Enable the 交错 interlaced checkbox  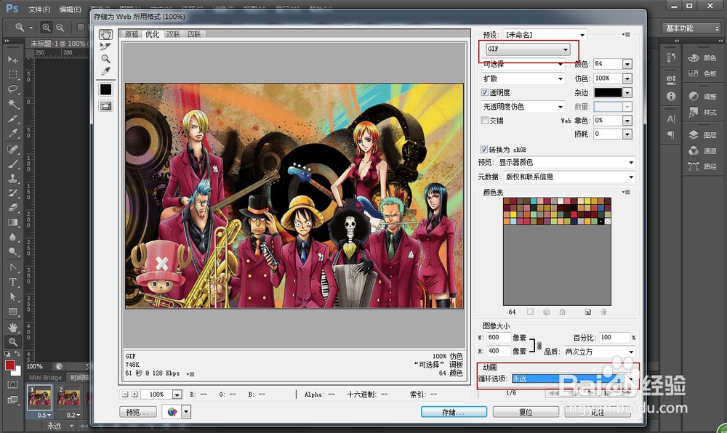pos(484,121)
